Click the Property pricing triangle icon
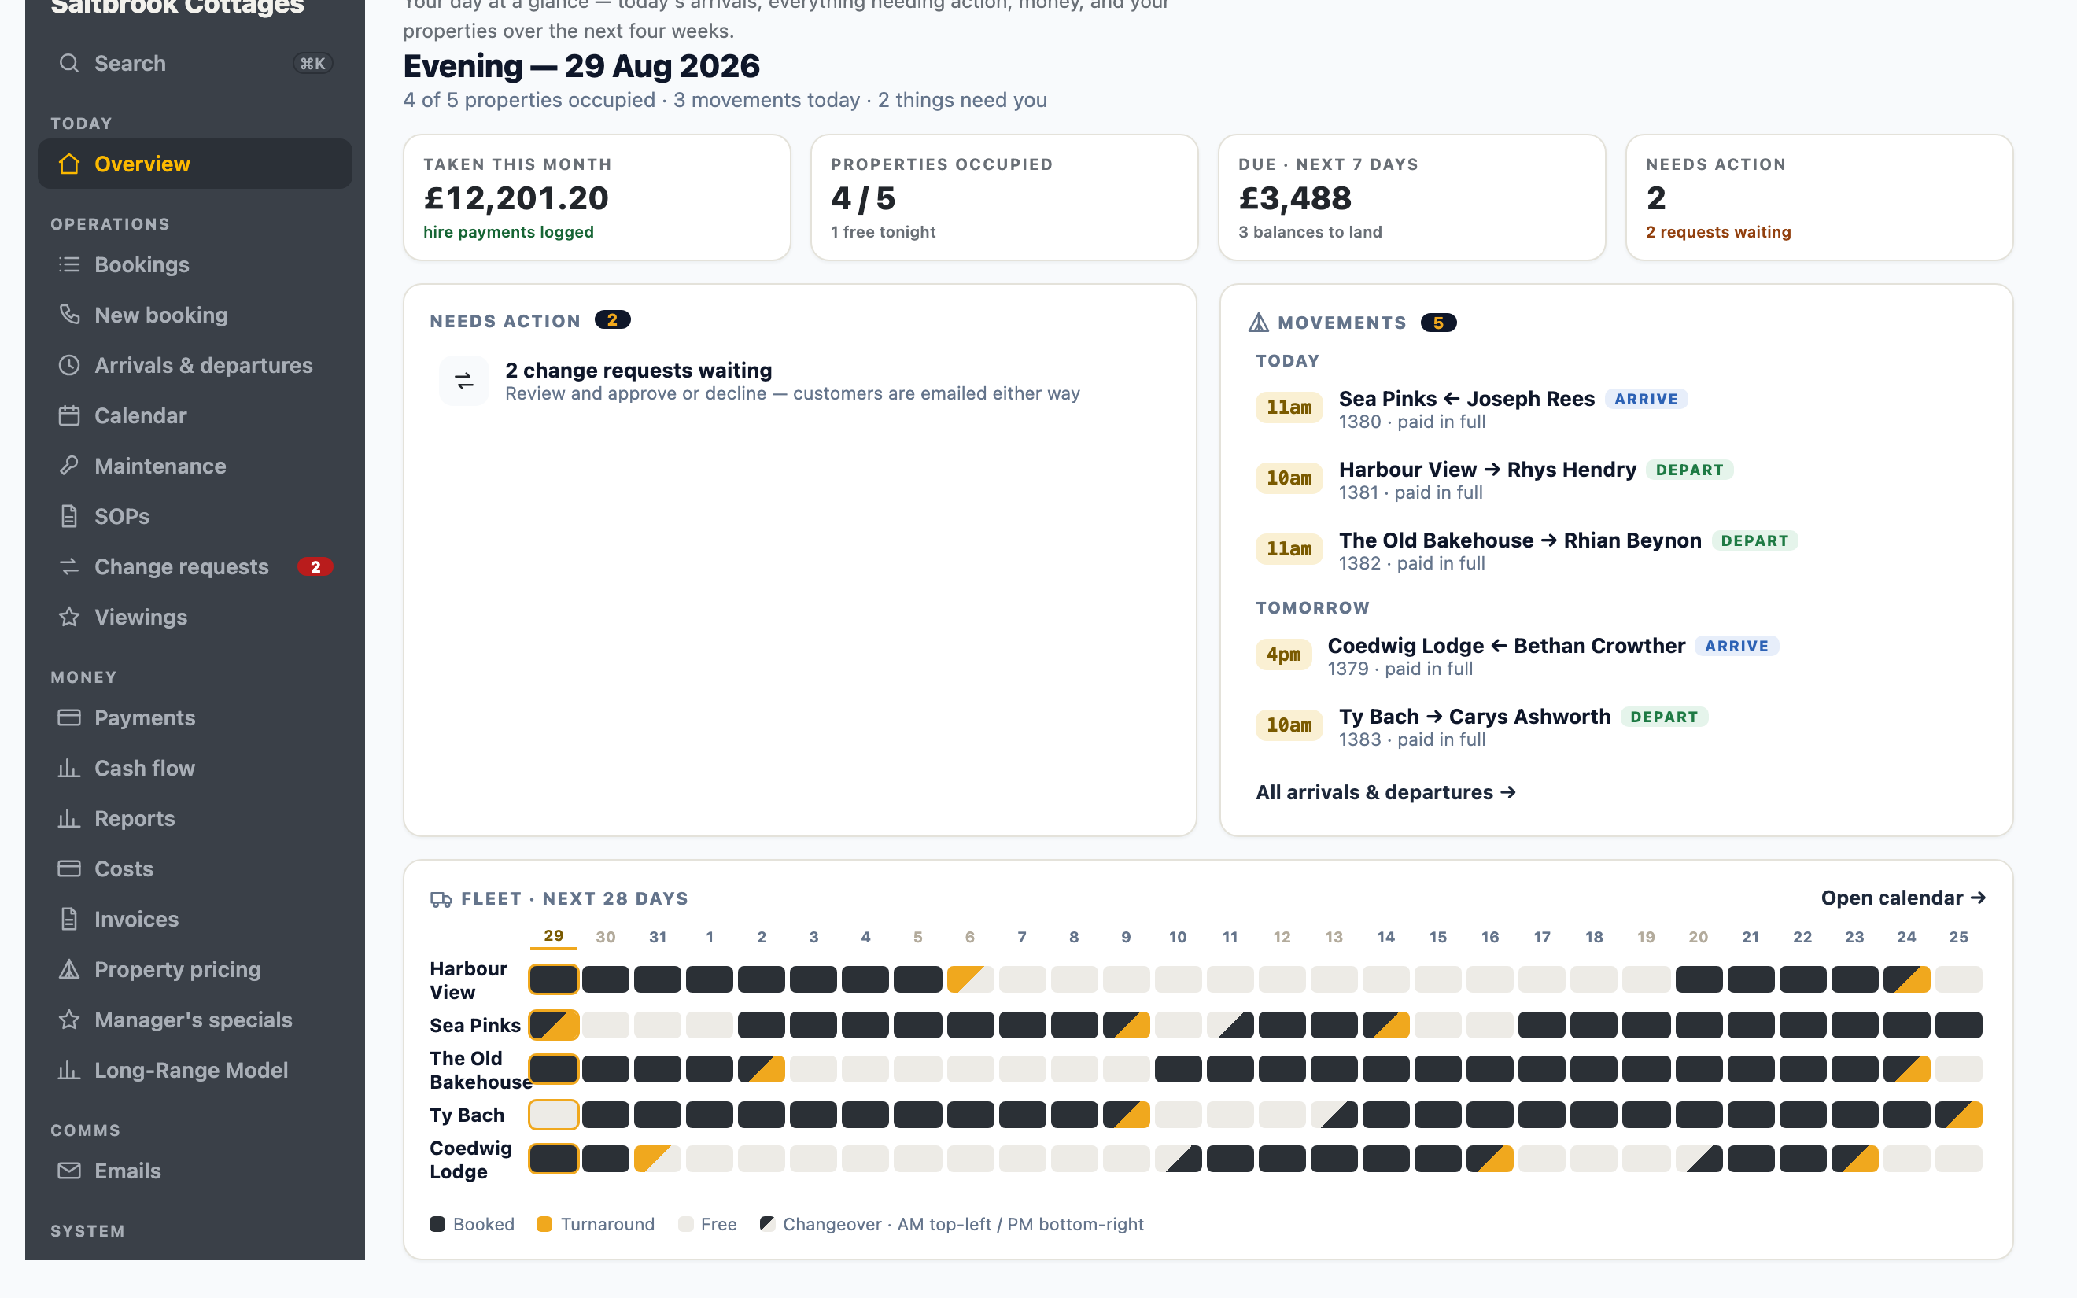 (68, 969)
